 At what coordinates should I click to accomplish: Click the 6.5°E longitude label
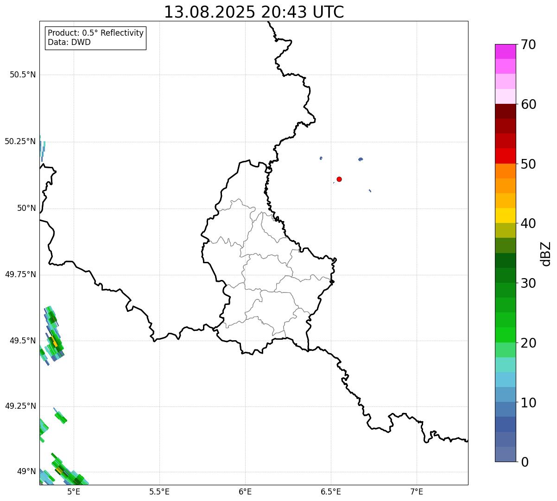pos(331,492)
